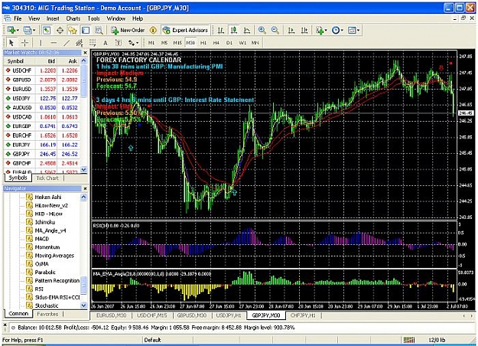Image resolution: width=478 pixels, height=346 pixels.
Task: Click Market Watch scroll-down arrow
Action: pyautogui.click(x=84, y=169)
